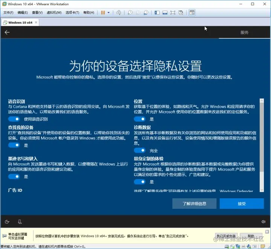Click the pause virtual machine icon
The image size is (271, 249).
point(103,13)
